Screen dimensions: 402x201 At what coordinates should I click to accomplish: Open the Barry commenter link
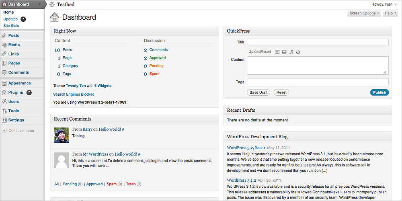pos(87,129)
